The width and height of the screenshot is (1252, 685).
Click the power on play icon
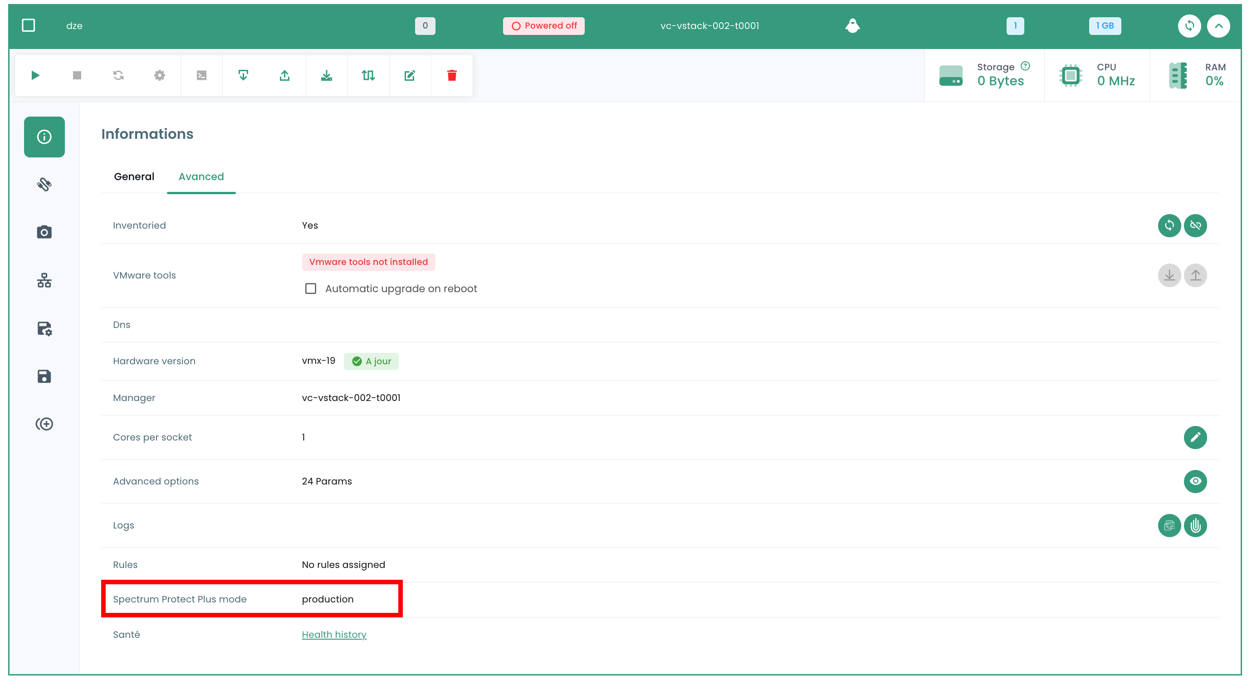click(35, 75)
